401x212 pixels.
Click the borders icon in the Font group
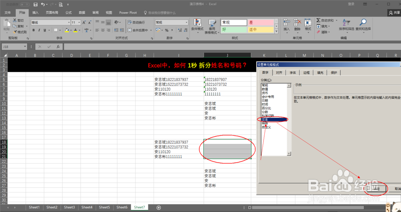(x=56, y=30)
